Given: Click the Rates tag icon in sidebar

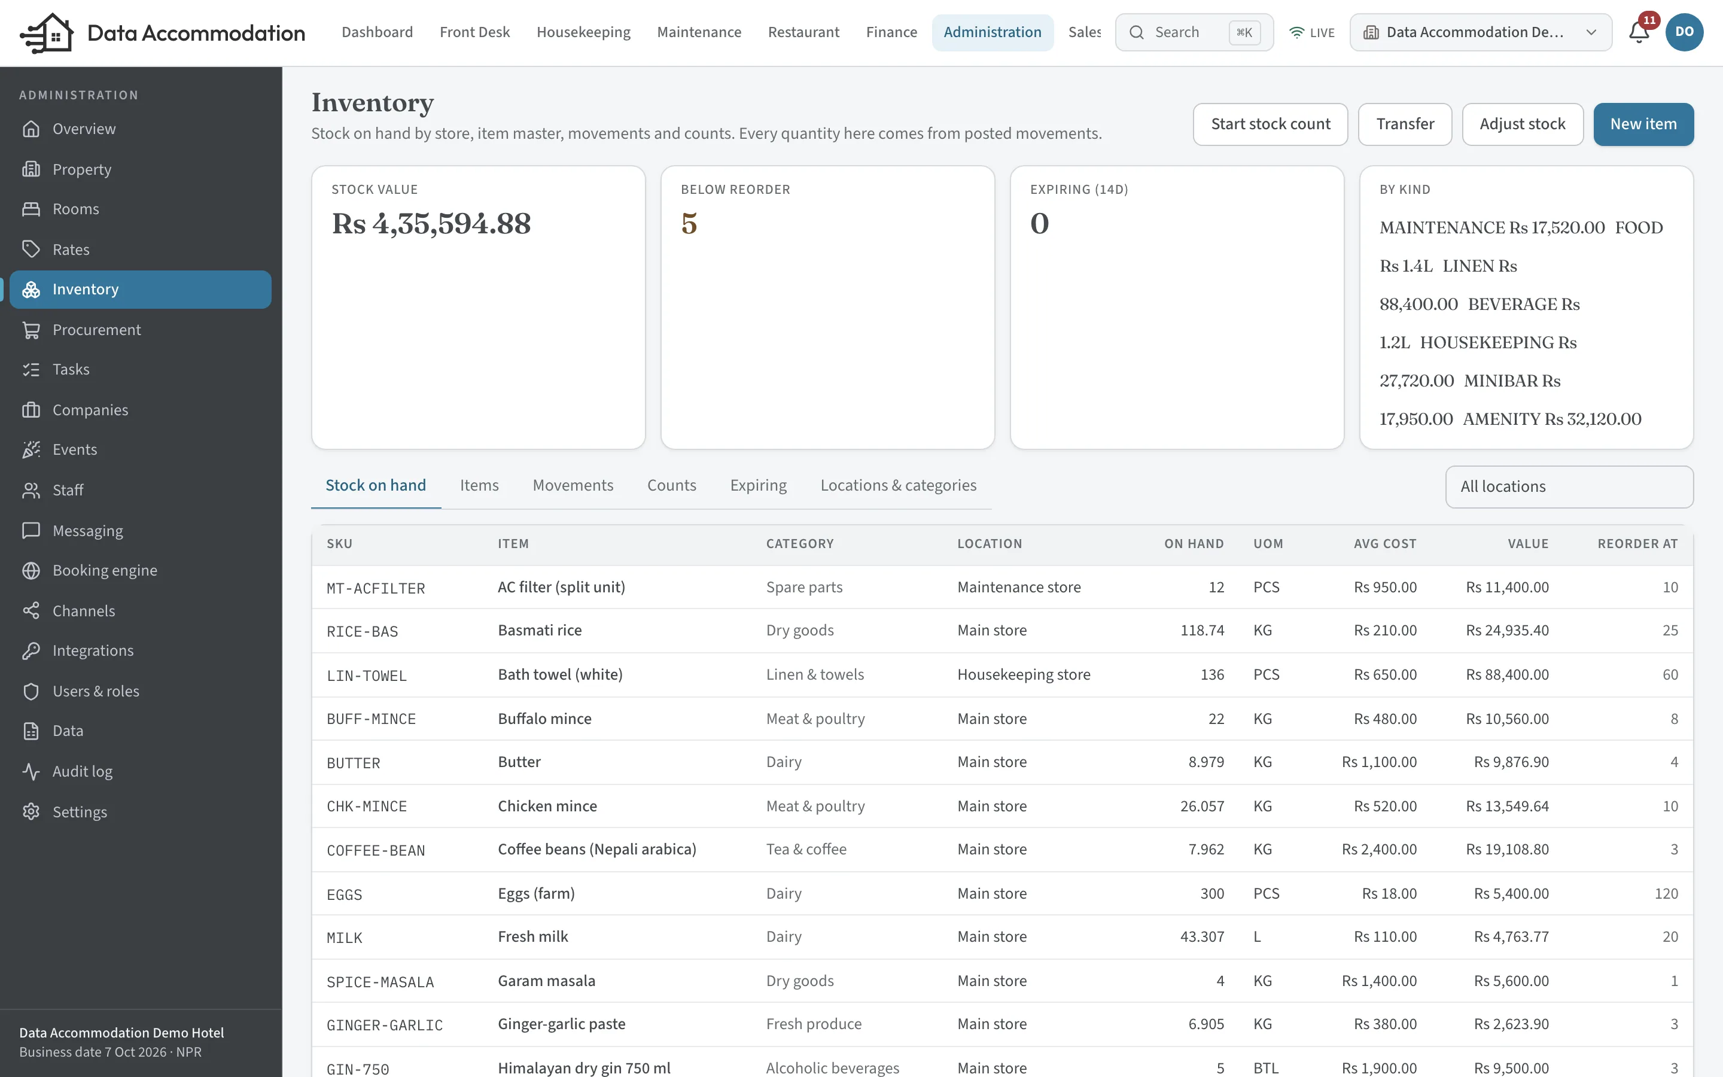Looking at the screenshot, I should pos(31,250).
